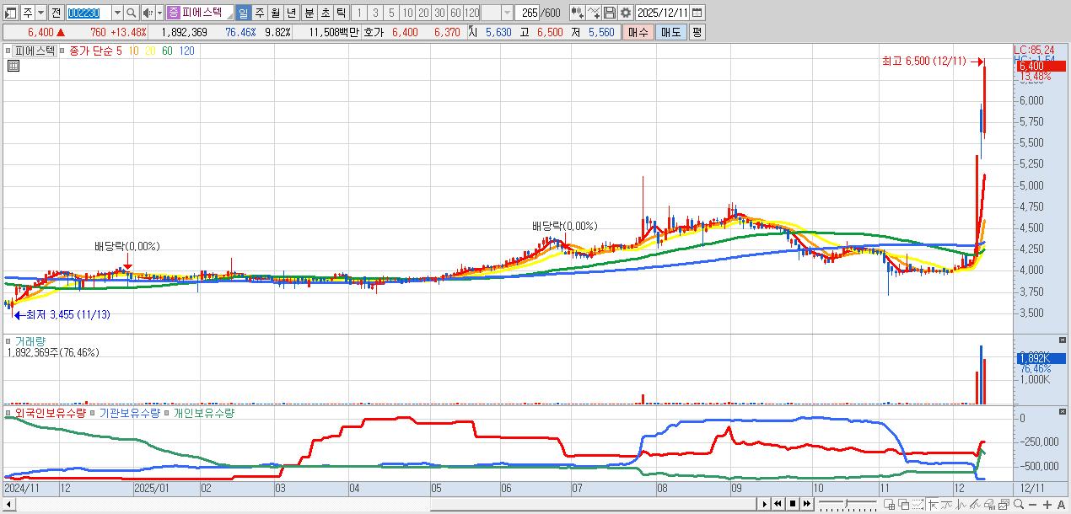Click the 최고 6,500 (12/11) high label
The image size is (1071, 514).
pos(923,62)
